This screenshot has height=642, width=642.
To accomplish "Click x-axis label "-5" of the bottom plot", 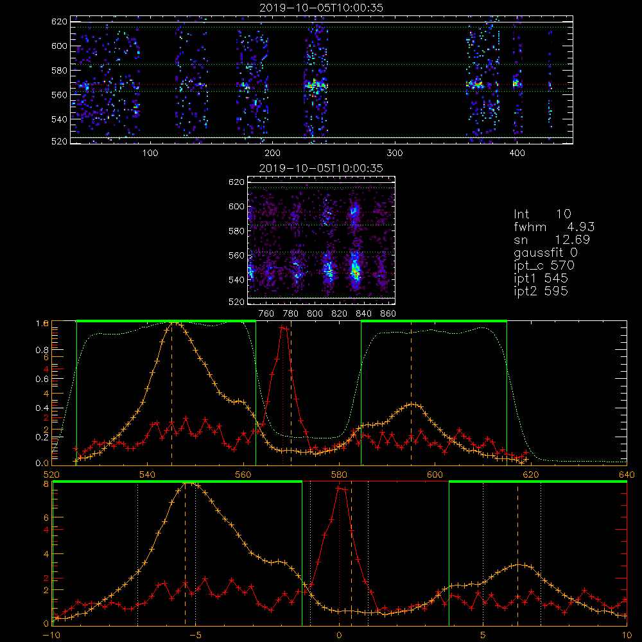I will [196, 636].
